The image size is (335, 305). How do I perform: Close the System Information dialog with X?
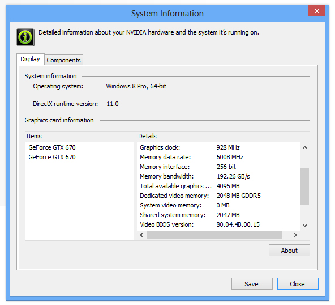tap(316, 11)
